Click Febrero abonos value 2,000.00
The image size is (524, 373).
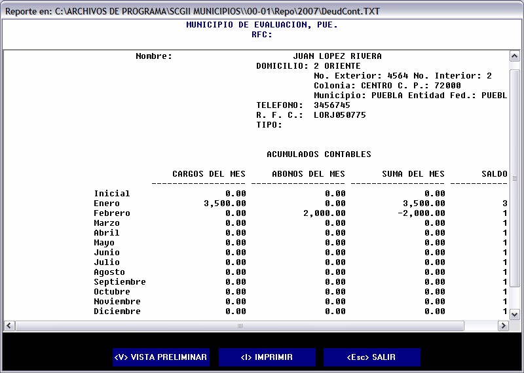324,213
